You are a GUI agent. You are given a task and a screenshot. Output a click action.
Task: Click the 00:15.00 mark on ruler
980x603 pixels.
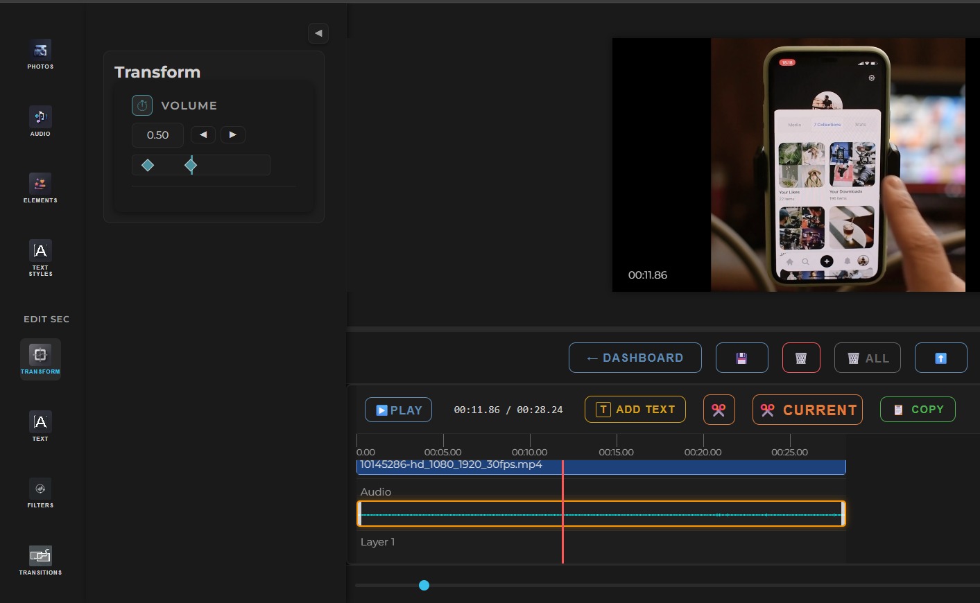tap(616, 452)
